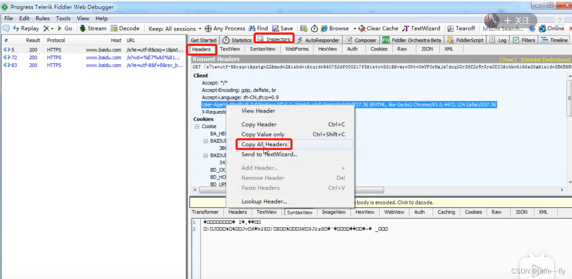Image resolution: width=572 pixels, height=279 pixels.
Task: Toggle Stream mode in toolbar
Action: pos(93,28)
